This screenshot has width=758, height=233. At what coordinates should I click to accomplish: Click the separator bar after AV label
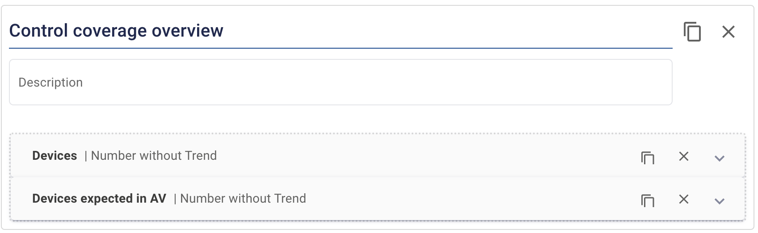tap(175, 199)
